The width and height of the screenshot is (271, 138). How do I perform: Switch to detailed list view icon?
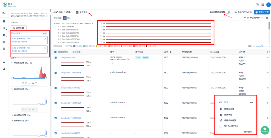click(69, 18)
